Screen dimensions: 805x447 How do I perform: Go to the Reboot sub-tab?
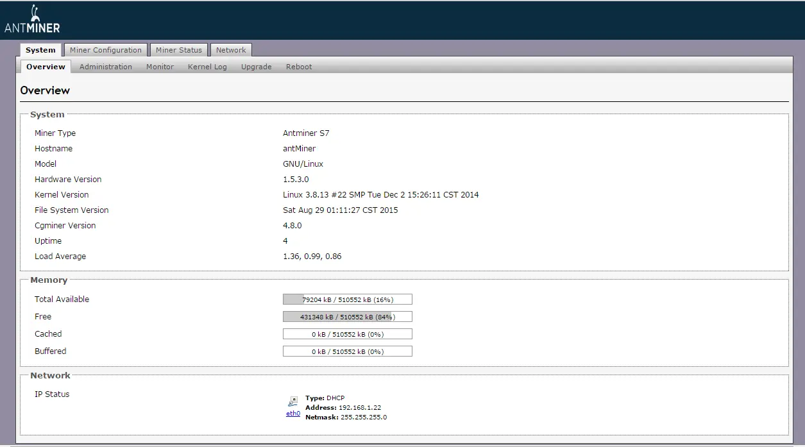[299, 67]
